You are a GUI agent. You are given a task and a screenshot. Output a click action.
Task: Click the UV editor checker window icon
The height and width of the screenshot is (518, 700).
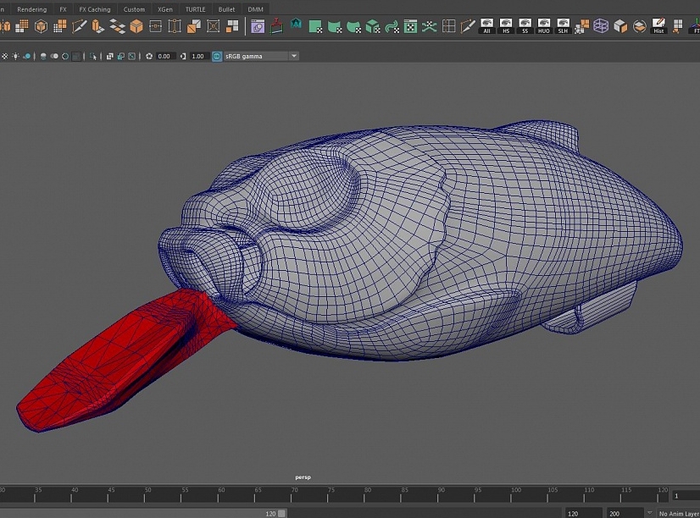click(x=410, y=26)
